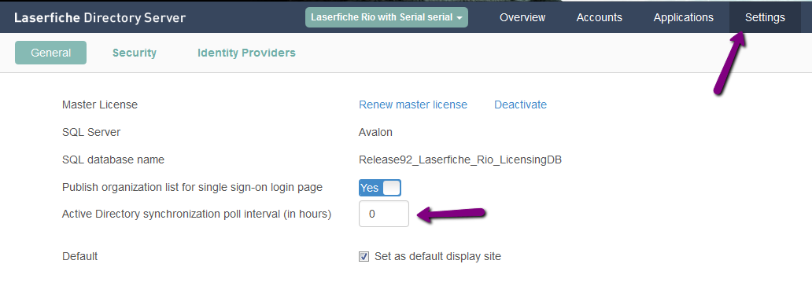Click the synchronization poll interval field
The width and height of the screenshot is (812, 297).
click(384, 214)
